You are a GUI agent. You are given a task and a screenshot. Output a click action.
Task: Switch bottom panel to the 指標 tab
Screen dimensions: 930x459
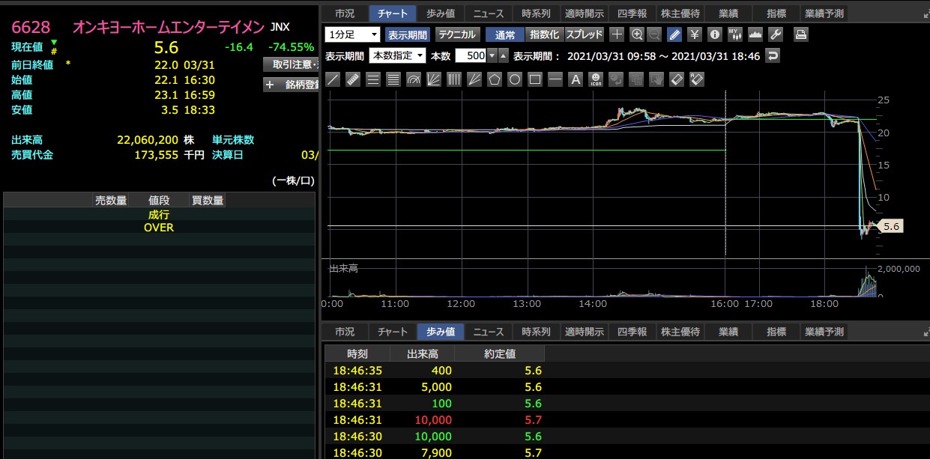click(x=776, y=332)
